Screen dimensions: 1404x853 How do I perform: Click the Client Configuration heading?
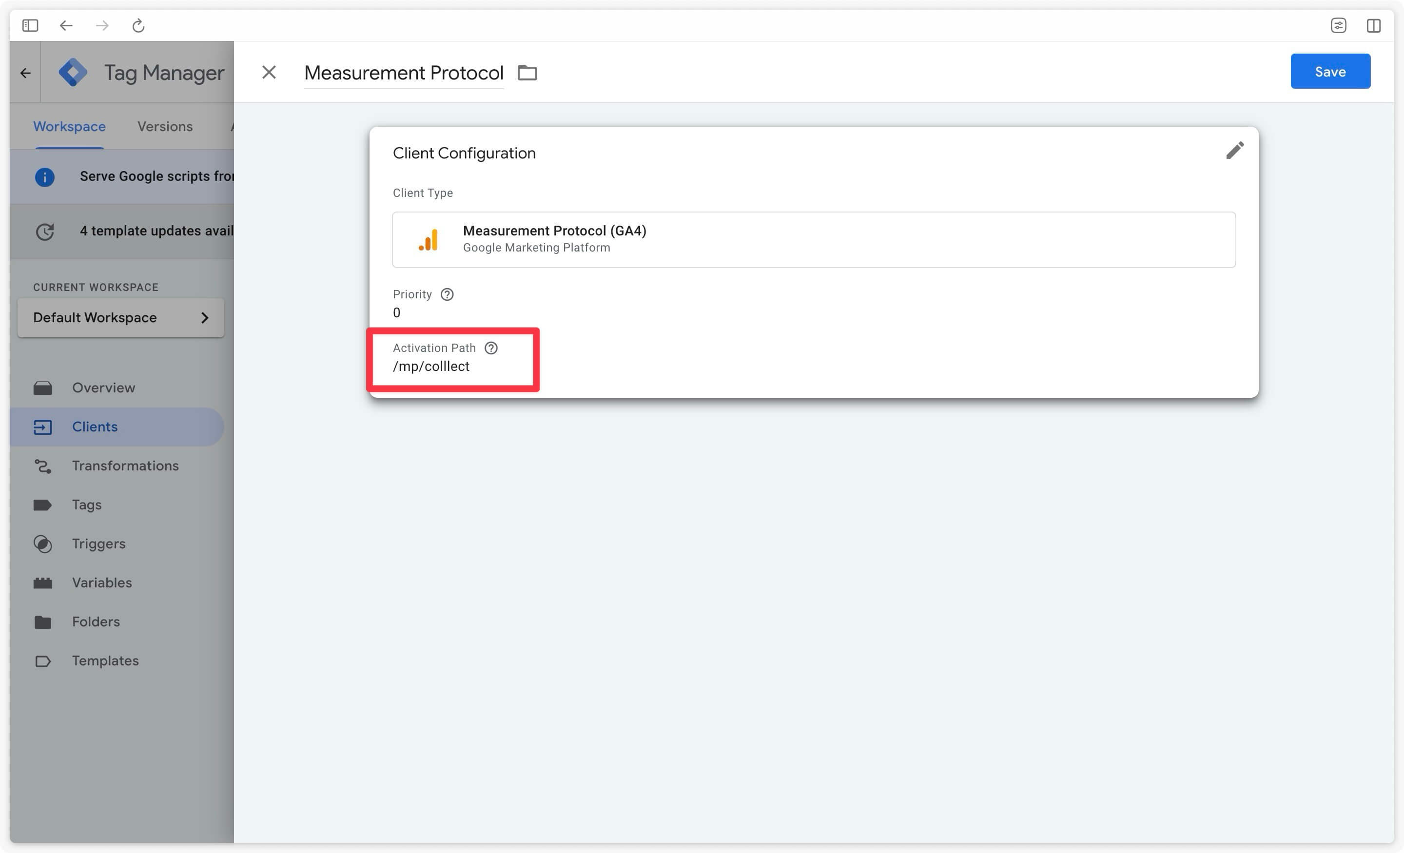(464, 153)
